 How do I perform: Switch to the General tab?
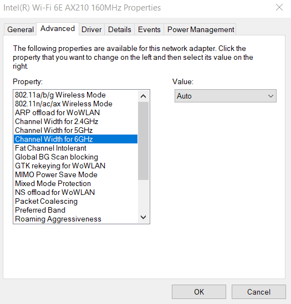click(x=21, y=29)
